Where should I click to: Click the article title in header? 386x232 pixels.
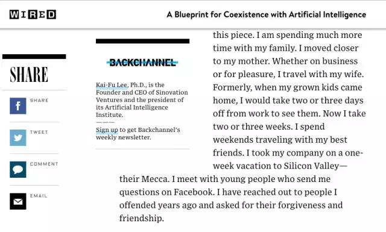pyautogui.click(x=267, y=14)
